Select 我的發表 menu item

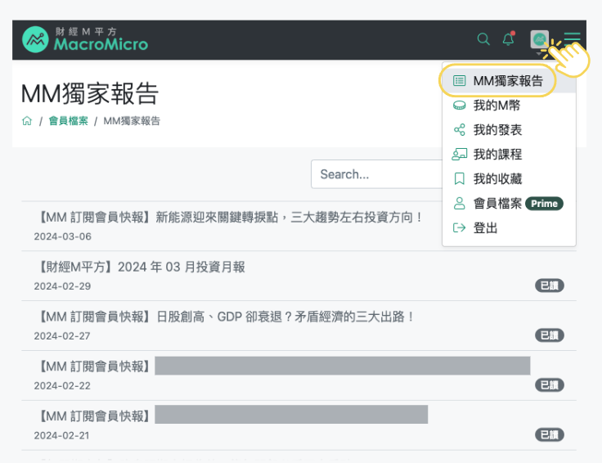509,130
